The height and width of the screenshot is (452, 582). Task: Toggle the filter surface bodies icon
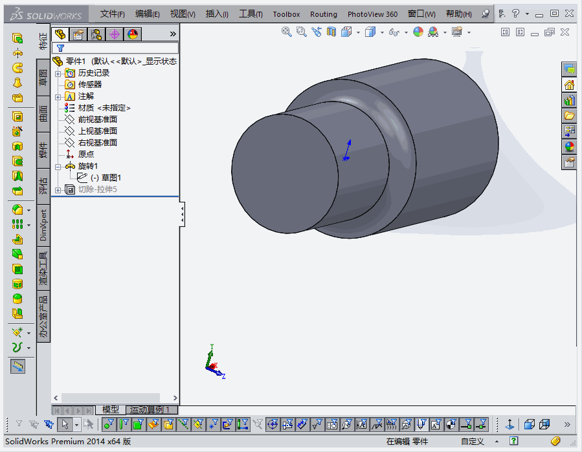pyautogui.click(x=153, y=424)
